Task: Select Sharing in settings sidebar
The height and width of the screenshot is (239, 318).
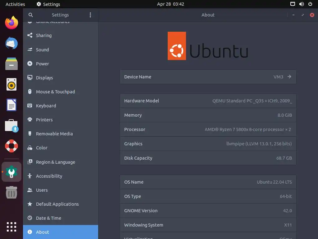Action: [61, 35]
